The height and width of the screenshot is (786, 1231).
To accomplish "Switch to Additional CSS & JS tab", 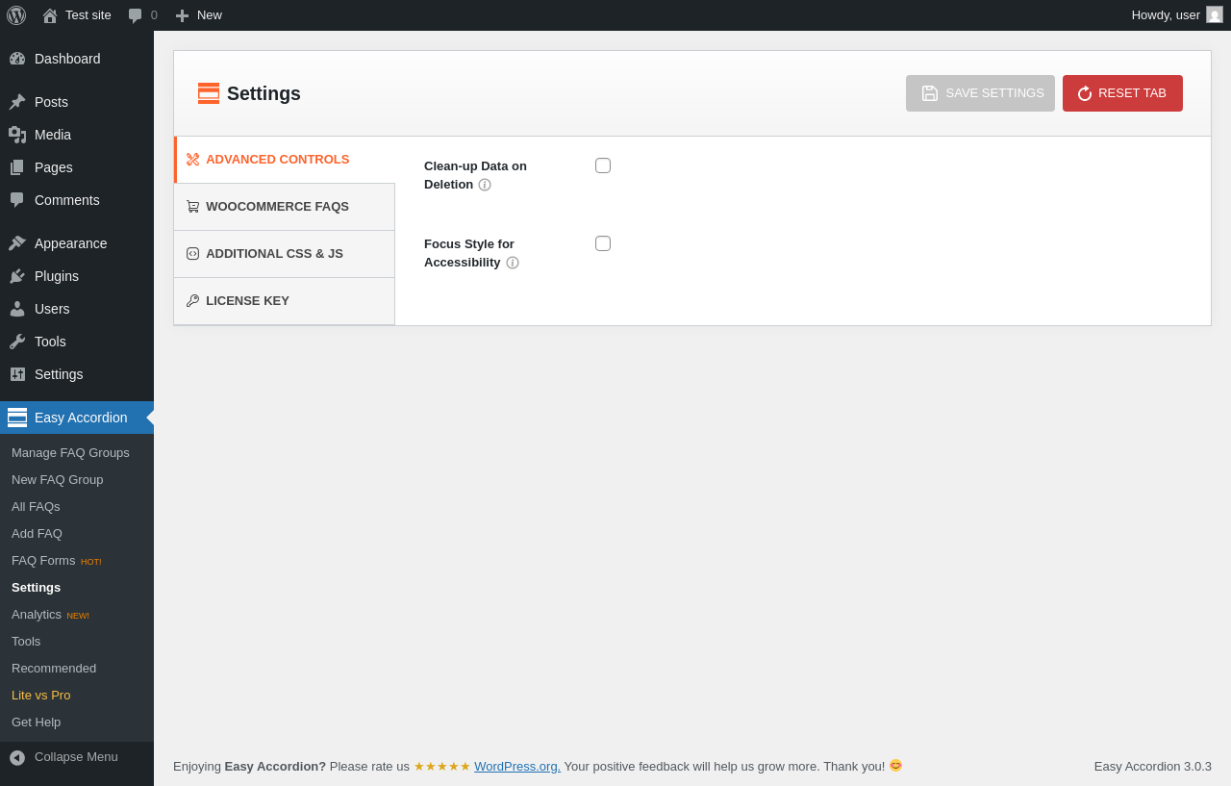I will [274, 254].
